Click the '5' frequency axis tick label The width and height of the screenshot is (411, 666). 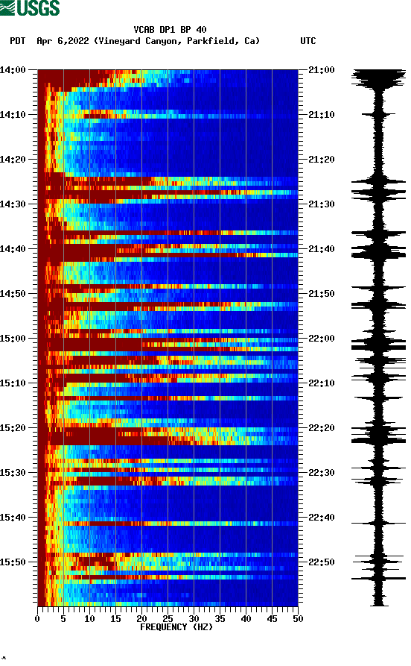[x=63, y=619]
